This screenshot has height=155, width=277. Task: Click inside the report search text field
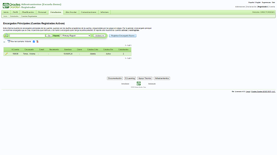[x=27, y=36]
